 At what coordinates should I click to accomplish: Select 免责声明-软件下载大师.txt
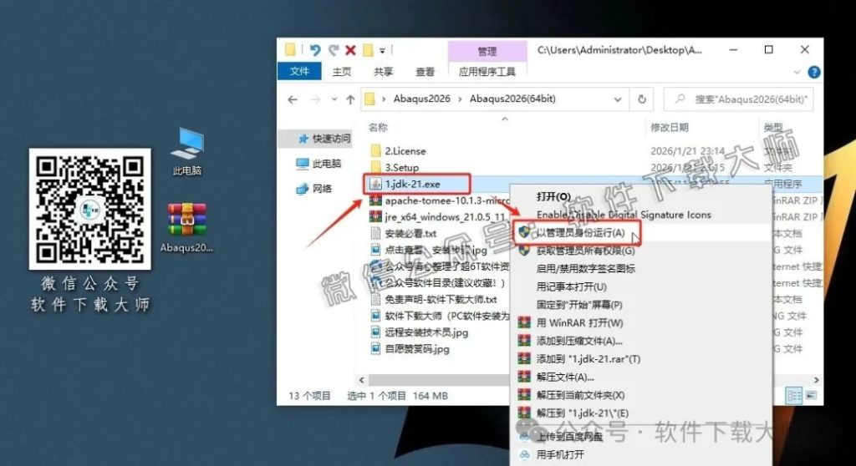(434, 299)
